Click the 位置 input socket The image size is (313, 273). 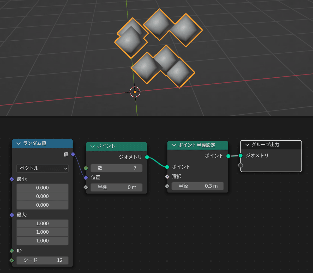(x=86, y=178)
